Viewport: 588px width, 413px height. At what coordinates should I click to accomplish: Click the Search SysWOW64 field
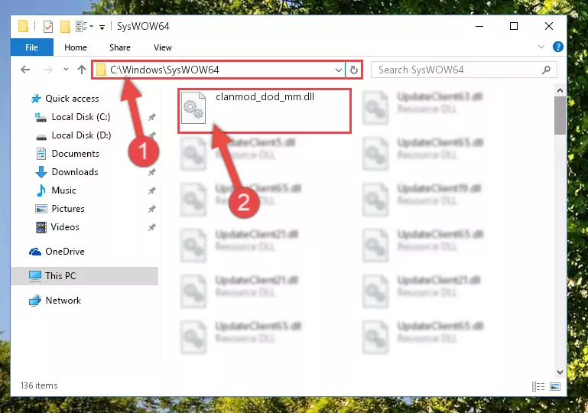464,70
